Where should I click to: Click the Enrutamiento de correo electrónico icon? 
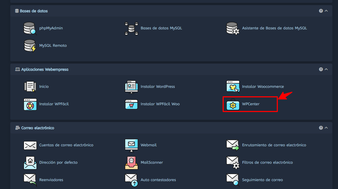[233, 145]
